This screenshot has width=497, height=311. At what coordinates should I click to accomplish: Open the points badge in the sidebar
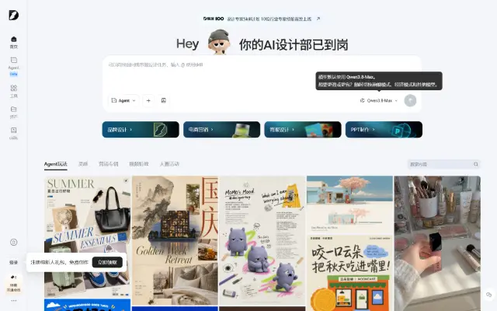point(14,284)
